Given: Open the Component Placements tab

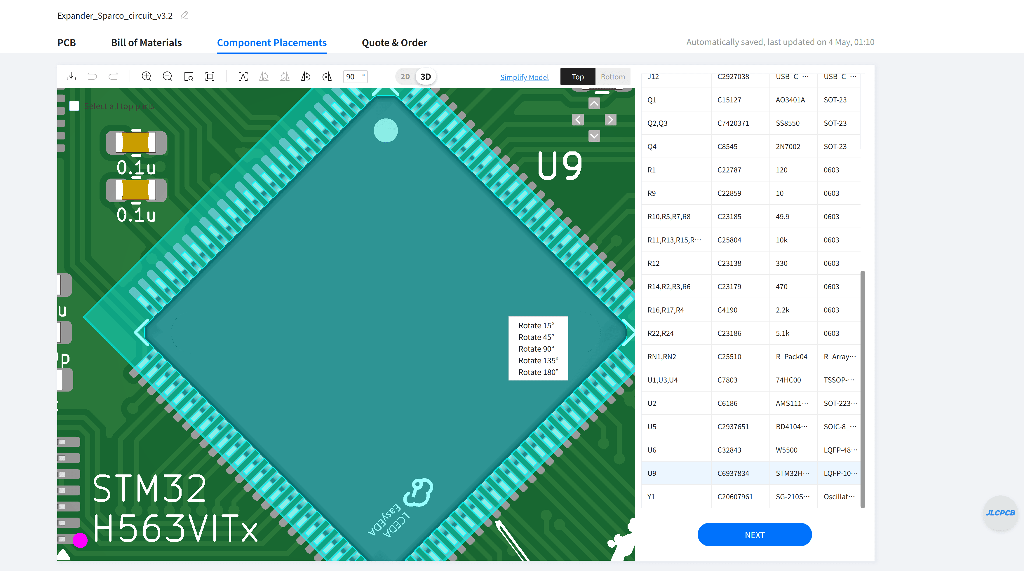Looking at the screenshot, I should tap(272, 43).
